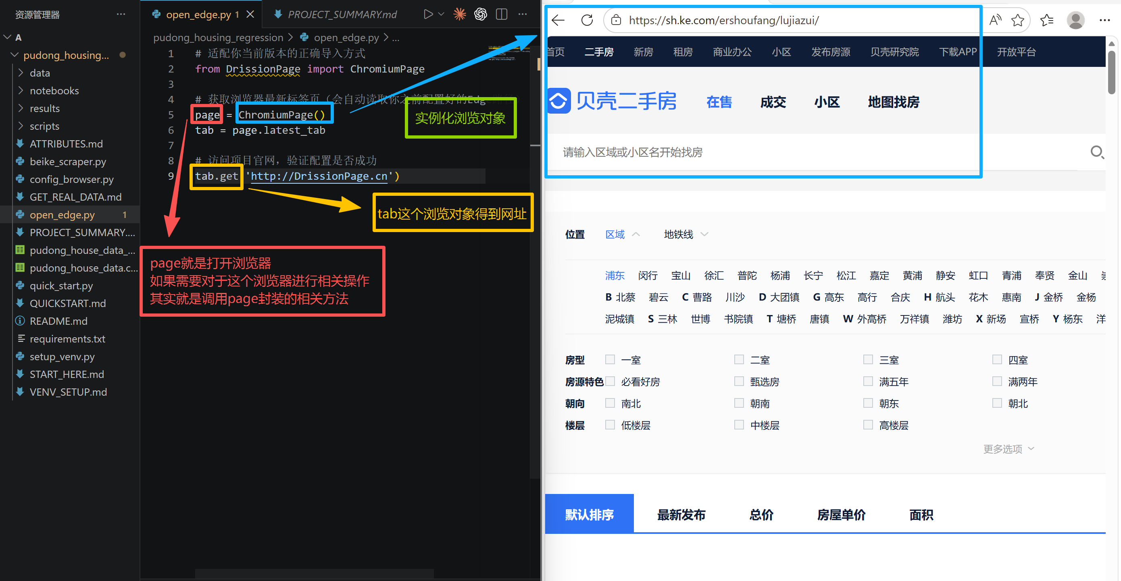Open the Claude starburst icon in editor
The width and height of the screenshot is (1121, 581).
460,15
